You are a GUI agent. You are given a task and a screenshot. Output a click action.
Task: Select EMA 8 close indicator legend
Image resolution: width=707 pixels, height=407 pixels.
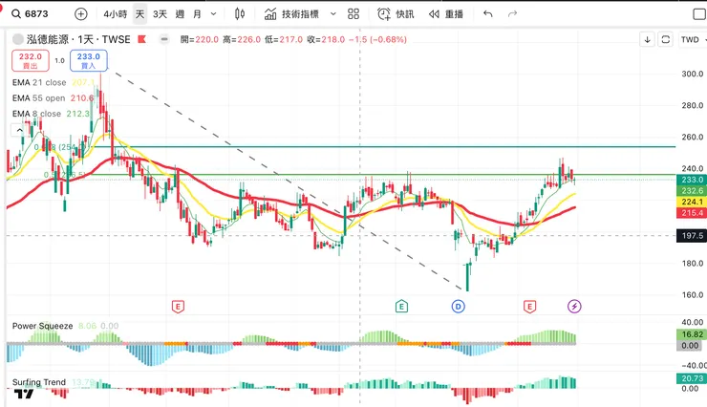point(36,114)
